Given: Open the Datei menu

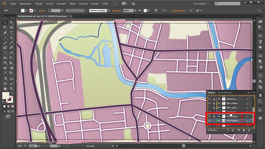Looking at the screenshot, I should (x=13, y=4).
